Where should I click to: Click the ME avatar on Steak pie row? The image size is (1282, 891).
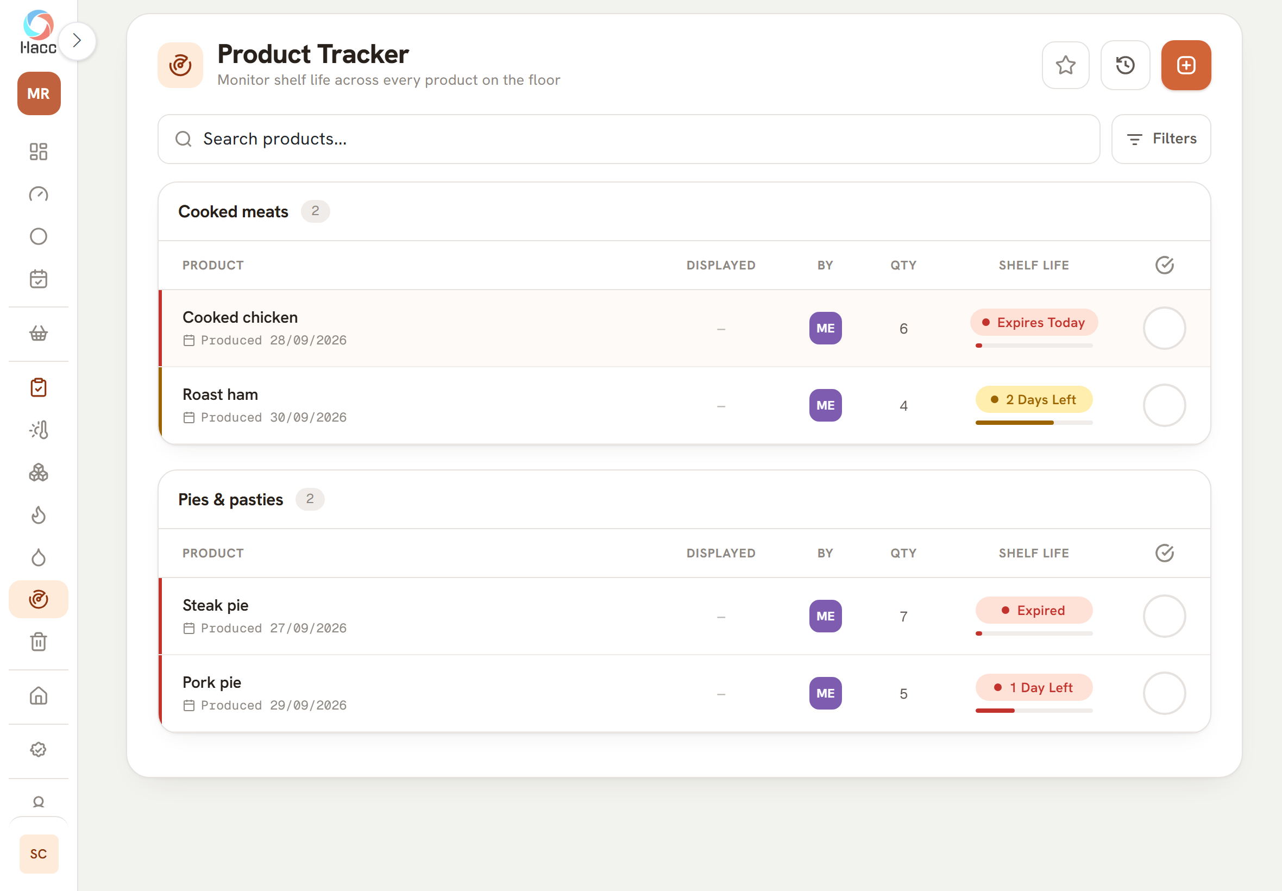click(x=826, y=616)
